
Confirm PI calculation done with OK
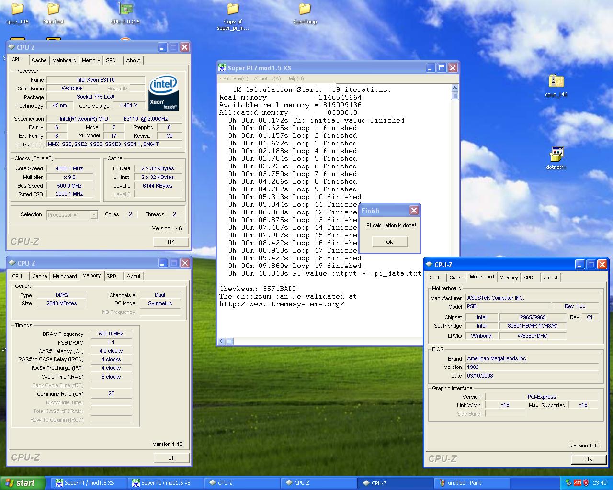click(x=389, y=242)
